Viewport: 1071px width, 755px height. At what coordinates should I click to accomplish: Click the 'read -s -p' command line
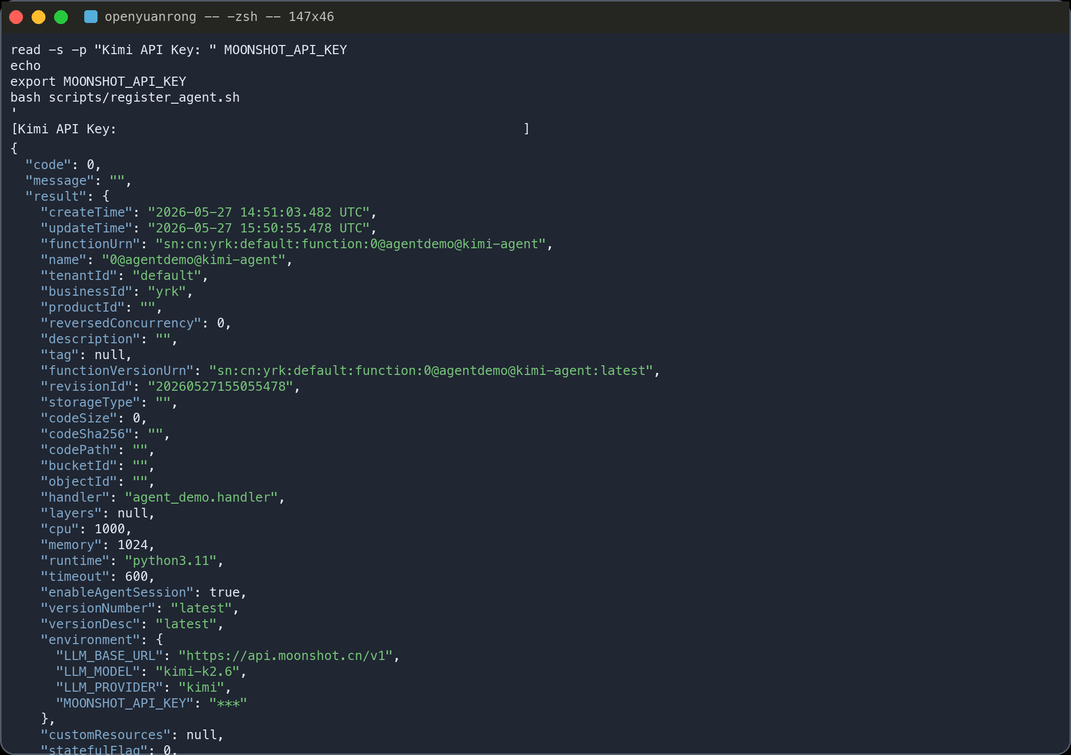point(179,50)
